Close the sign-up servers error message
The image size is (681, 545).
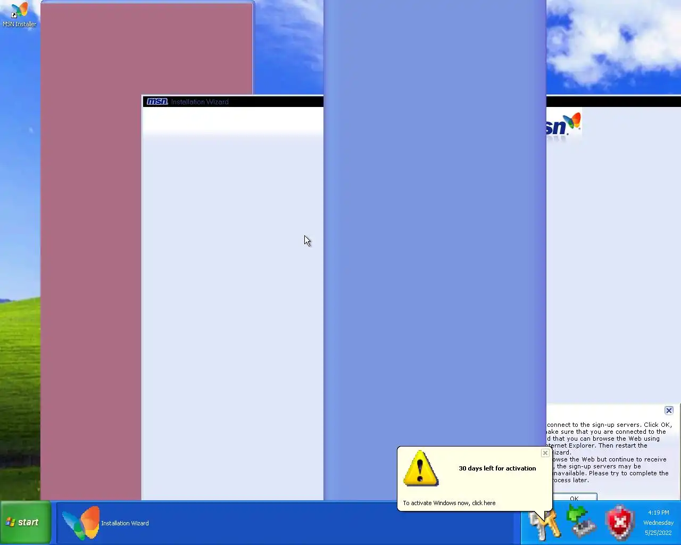pos(669,410)
